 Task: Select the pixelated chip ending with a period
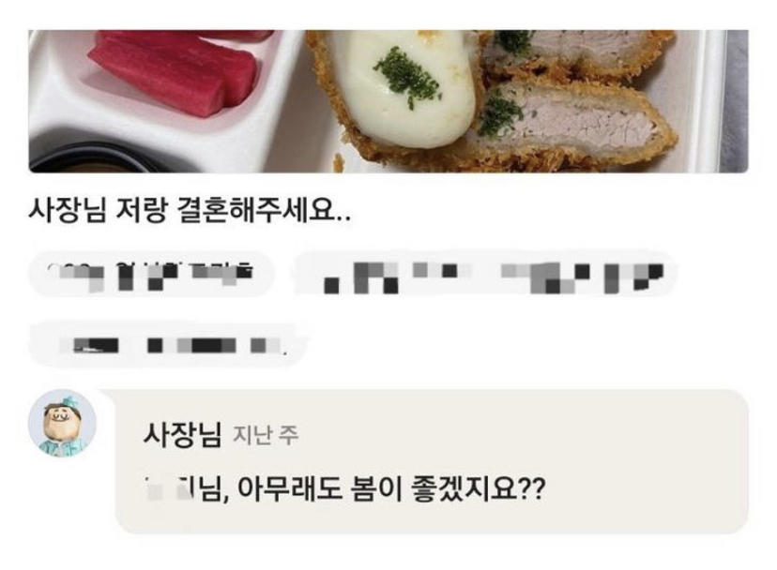167,344
